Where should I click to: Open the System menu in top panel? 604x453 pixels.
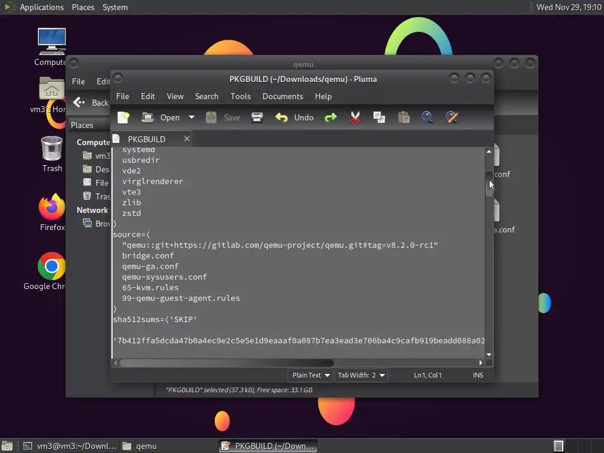coord(115,7)
